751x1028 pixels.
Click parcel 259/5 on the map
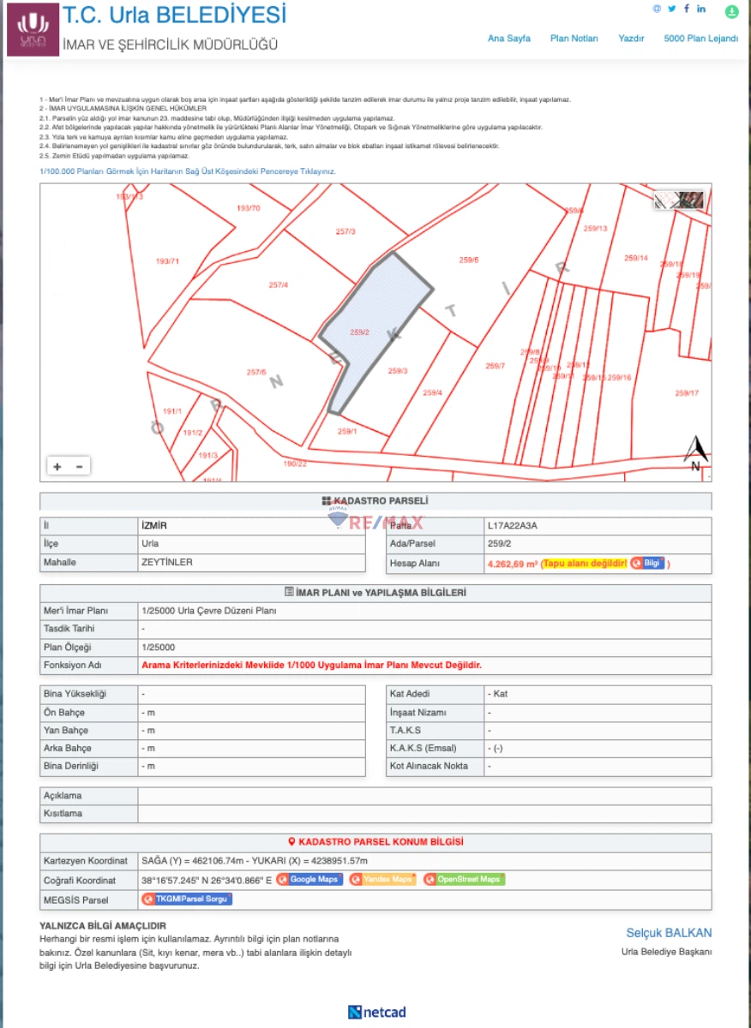tap(469, 260)
